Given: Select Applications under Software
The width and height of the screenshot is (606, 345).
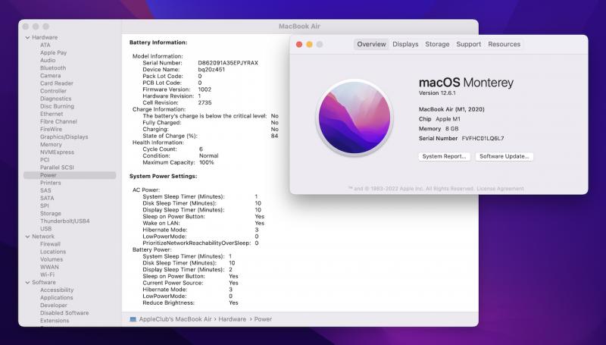Looking at the screenshot, I should 56,298.
